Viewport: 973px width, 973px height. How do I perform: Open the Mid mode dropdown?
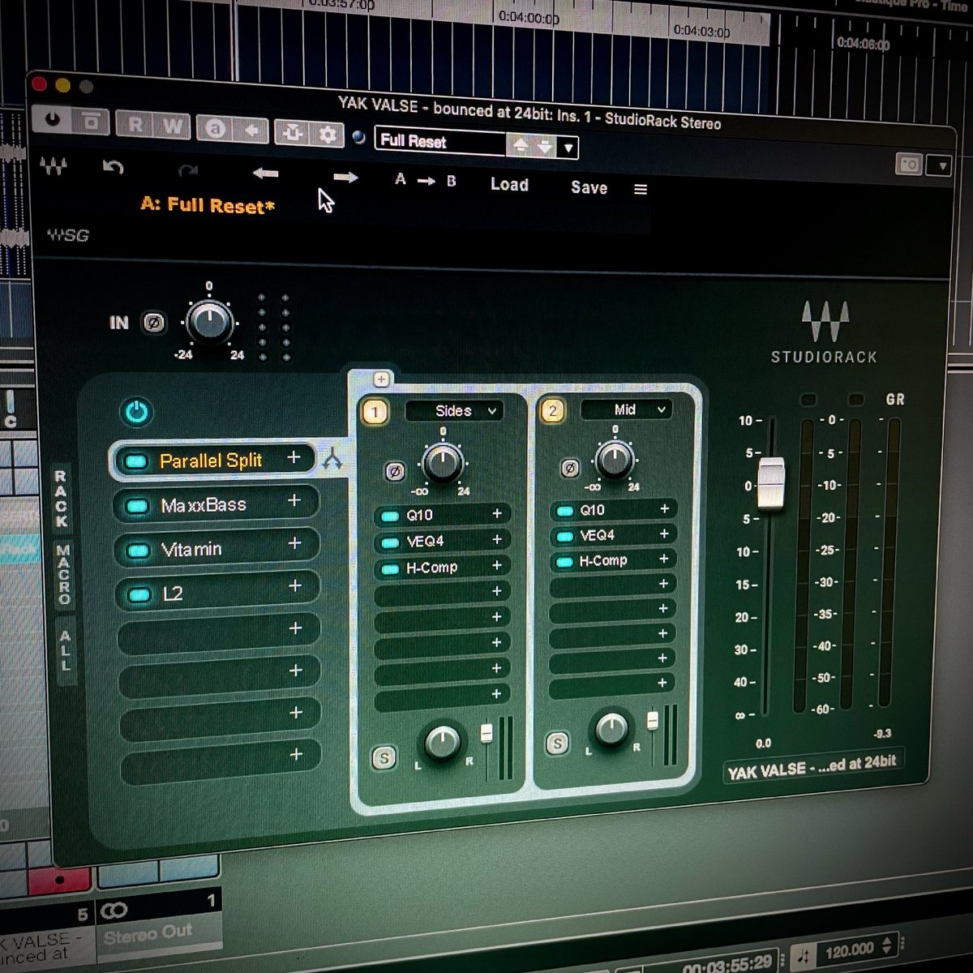626,409
